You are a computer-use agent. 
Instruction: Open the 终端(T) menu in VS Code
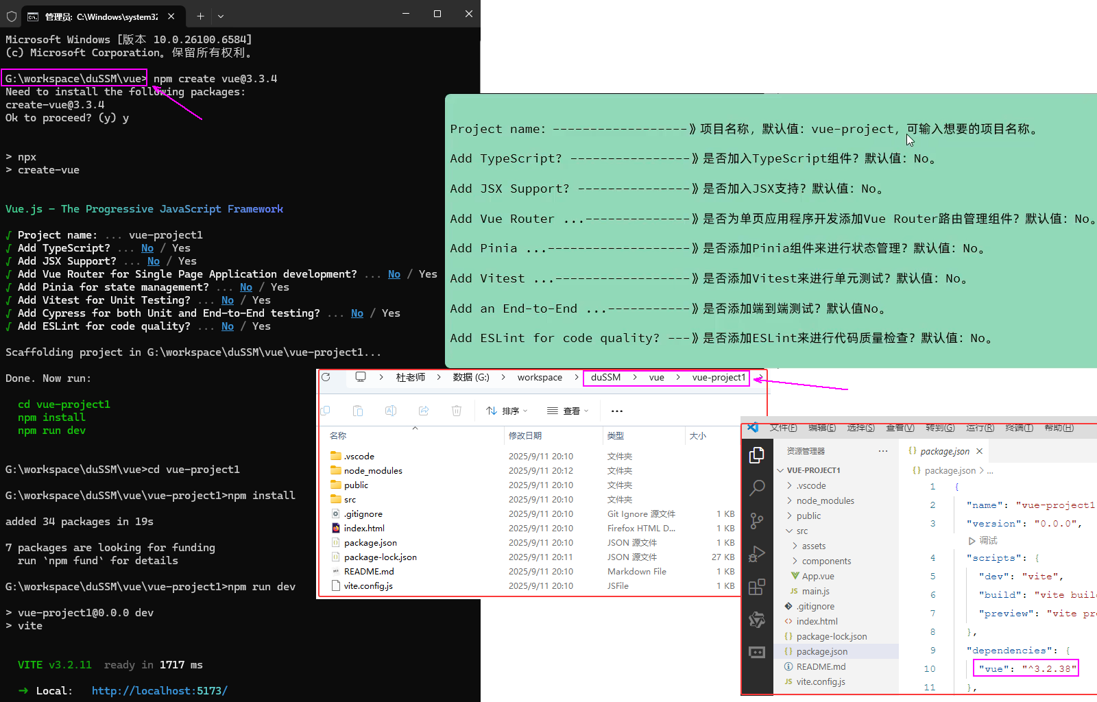point(1019,428)
